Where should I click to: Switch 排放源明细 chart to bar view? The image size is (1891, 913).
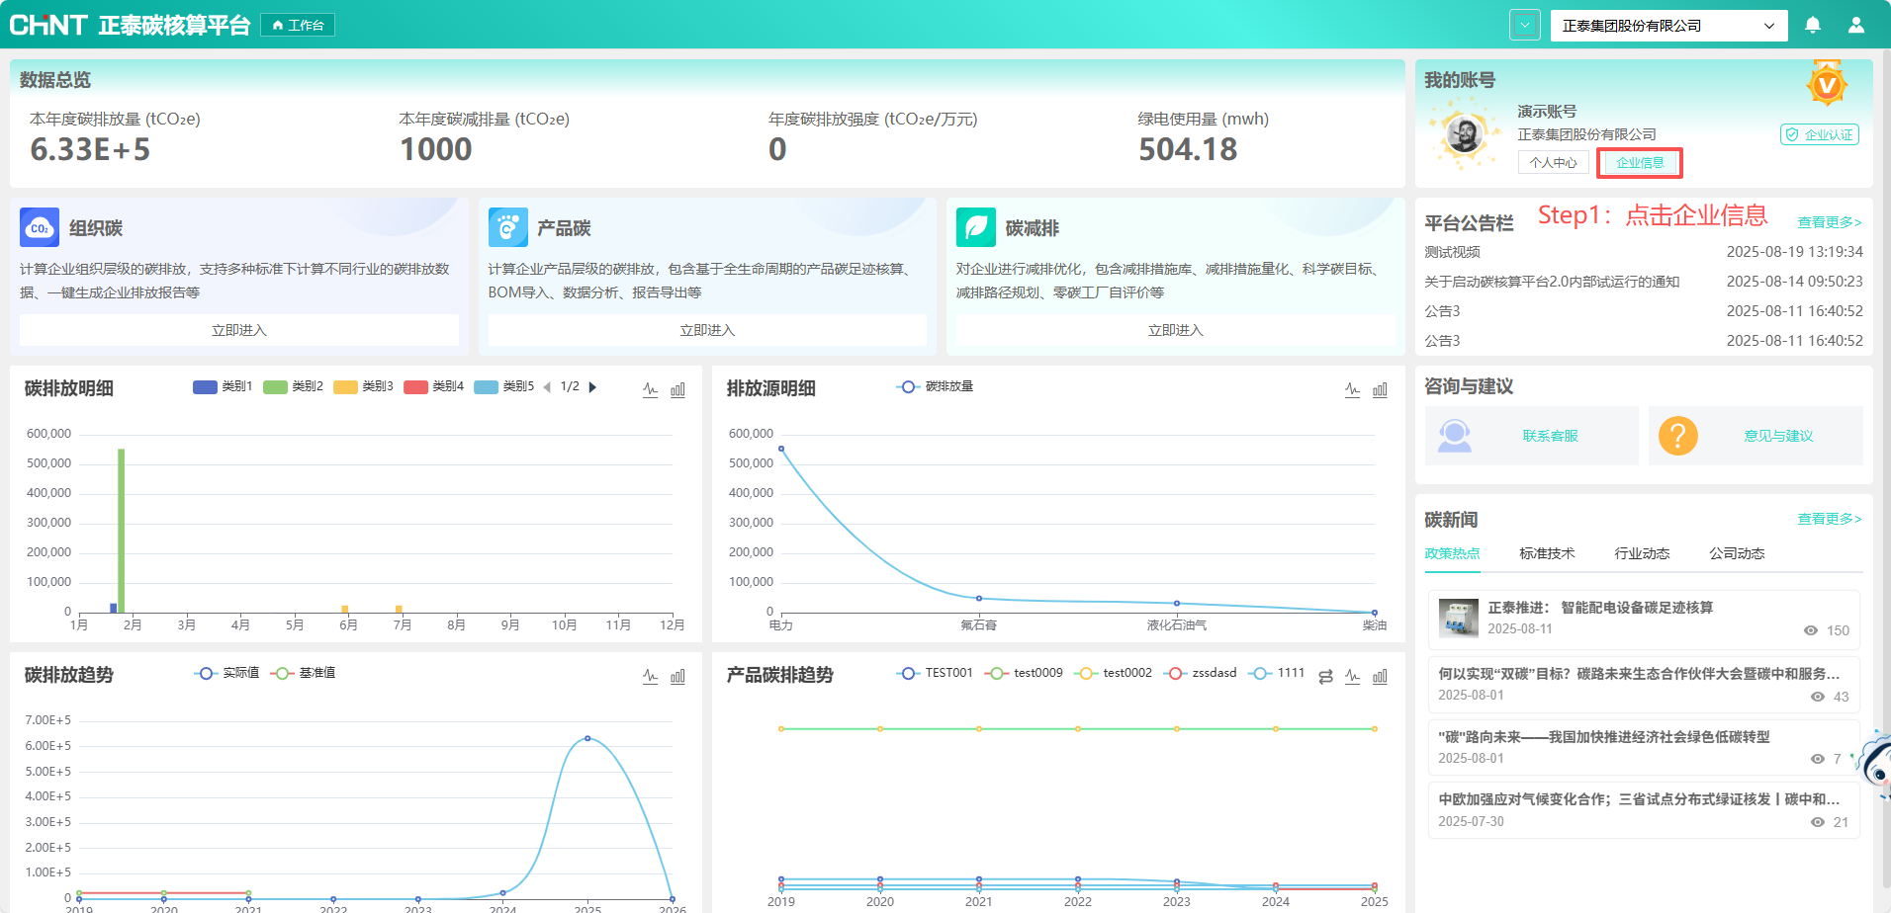pos(1380,389)
